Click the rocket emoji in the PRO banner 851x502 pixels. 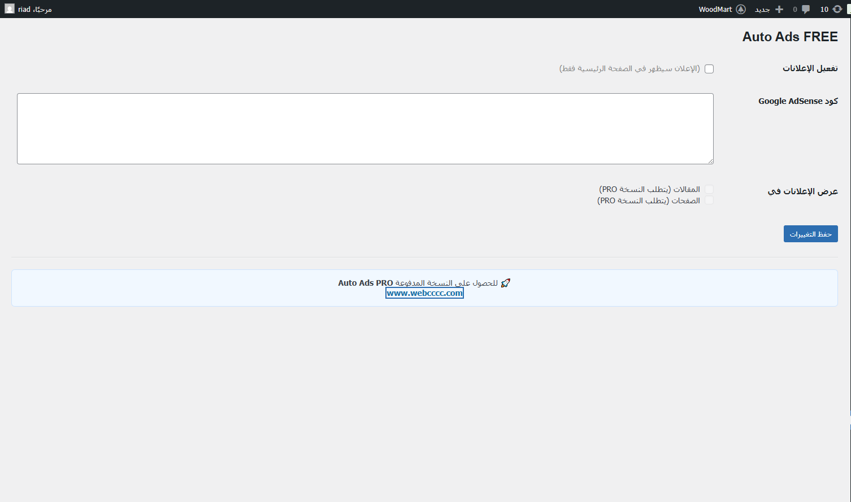(x=505, y=283)
